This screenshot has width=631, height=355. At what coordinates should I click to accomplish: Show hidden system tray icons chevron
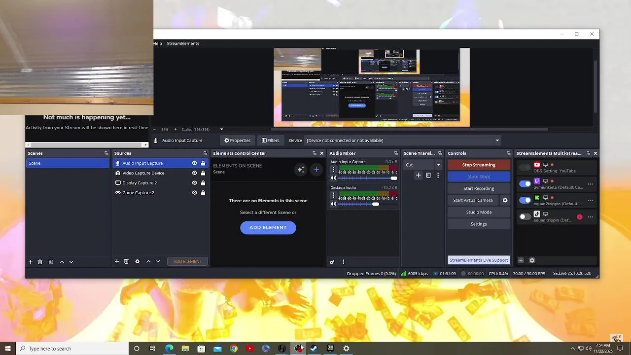click(573, 349)
